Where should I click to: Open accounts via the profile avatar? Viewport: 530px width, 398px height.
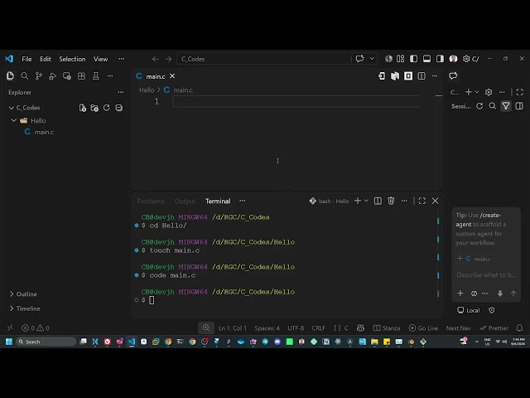click(x=453, y=59)
